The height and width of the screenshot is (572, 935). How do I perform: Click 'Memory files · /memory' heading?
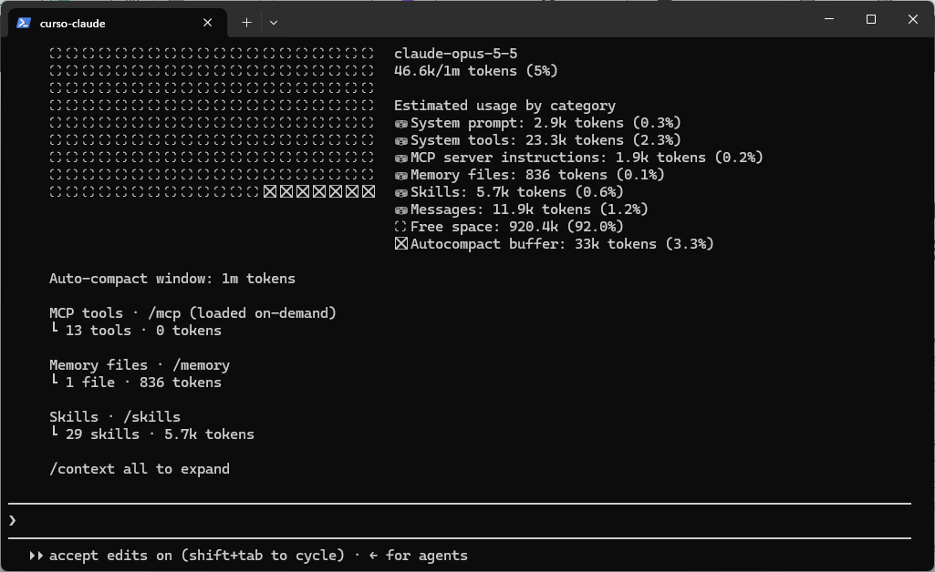pyautogui.click(x=140, y=365)
